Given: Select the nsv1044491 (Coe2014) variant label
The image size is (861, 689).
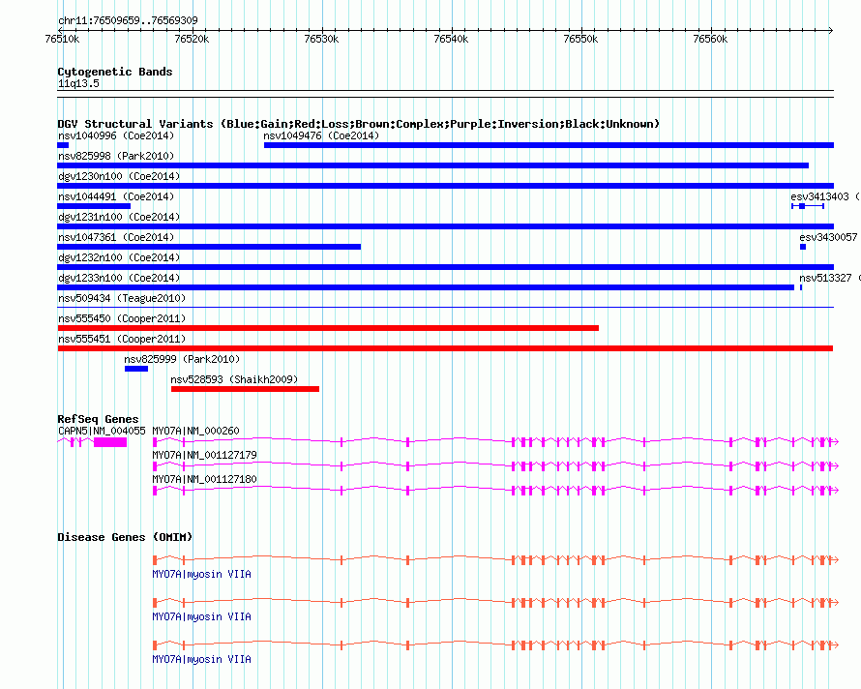Looking at the screenshot, I should point(116,196).
